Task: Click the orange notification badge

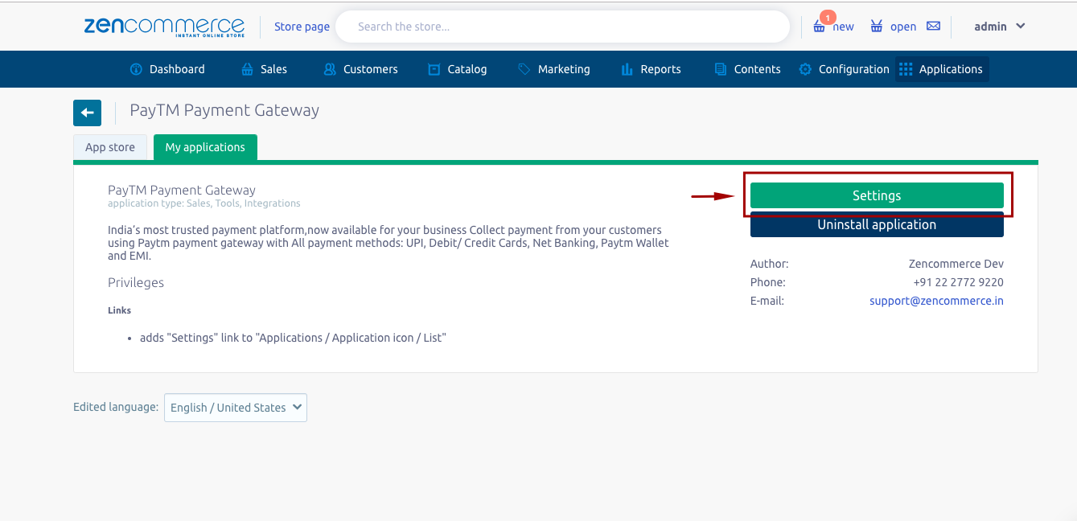Action: (x=827, y=16)
